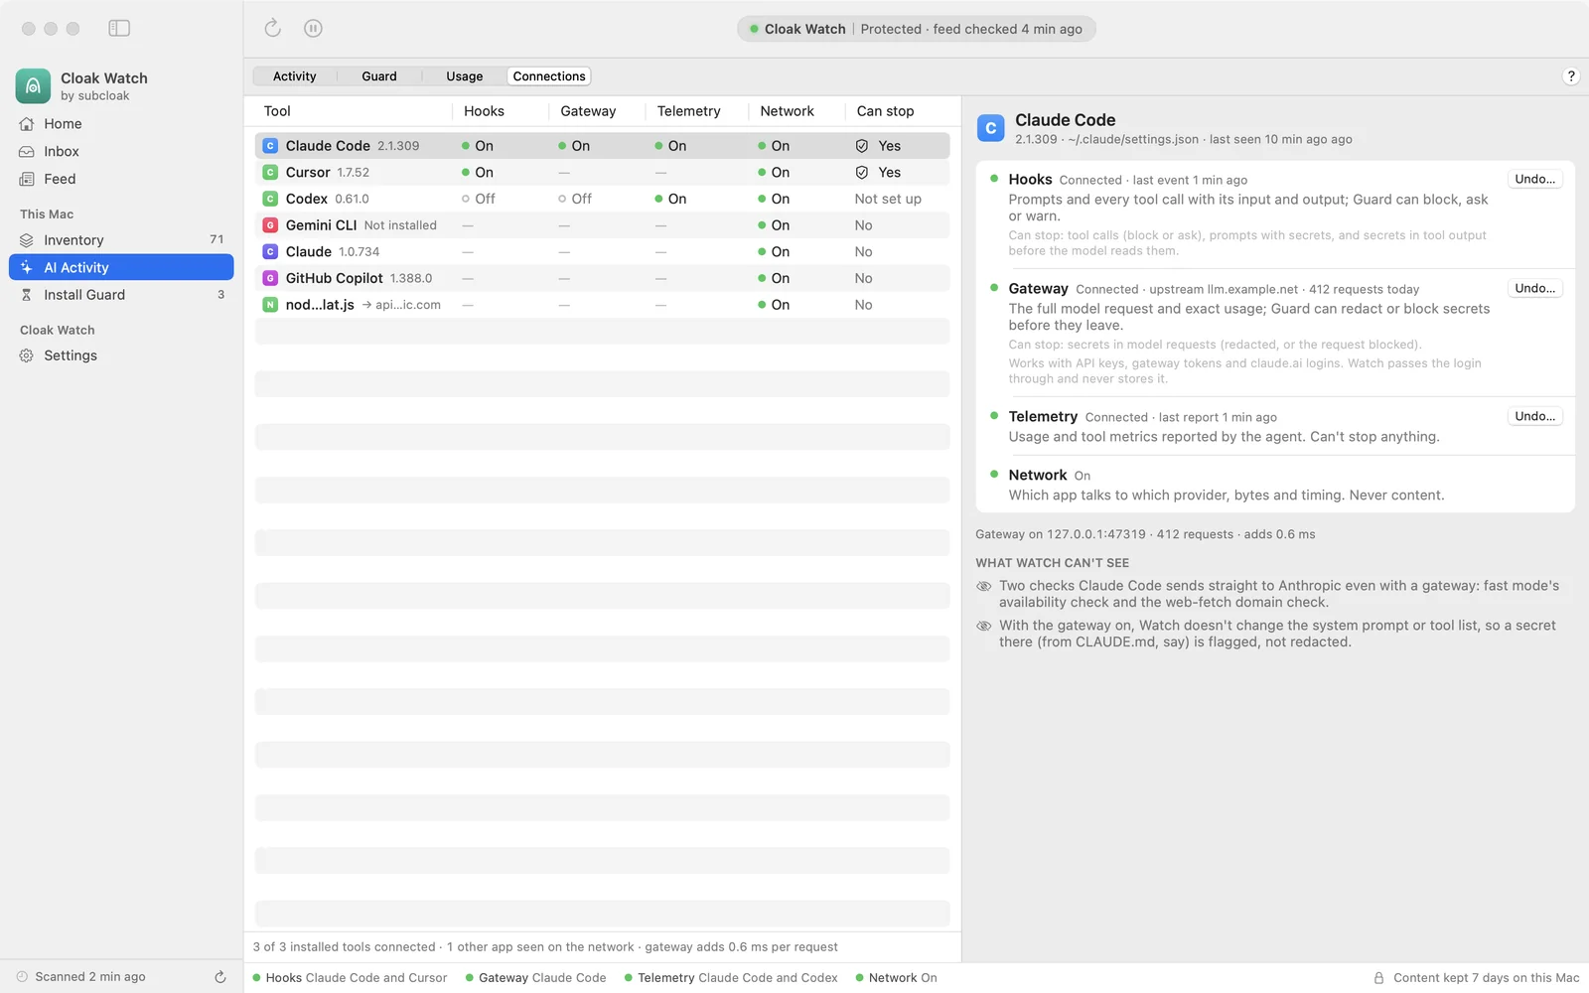The width and height of the screenshot is (1589, 993).
Task: Click '3 of 3 installed tools connected' summary
Action: [x=344, y=947]
